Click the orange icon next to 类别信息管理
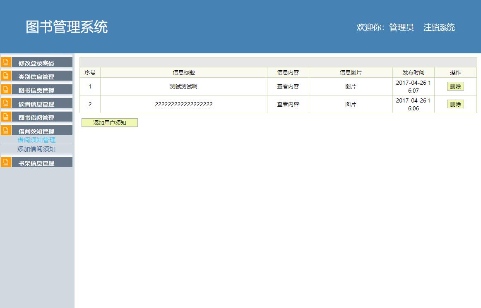The height and width of the screenshot is (308, 481). coord(5,76)
